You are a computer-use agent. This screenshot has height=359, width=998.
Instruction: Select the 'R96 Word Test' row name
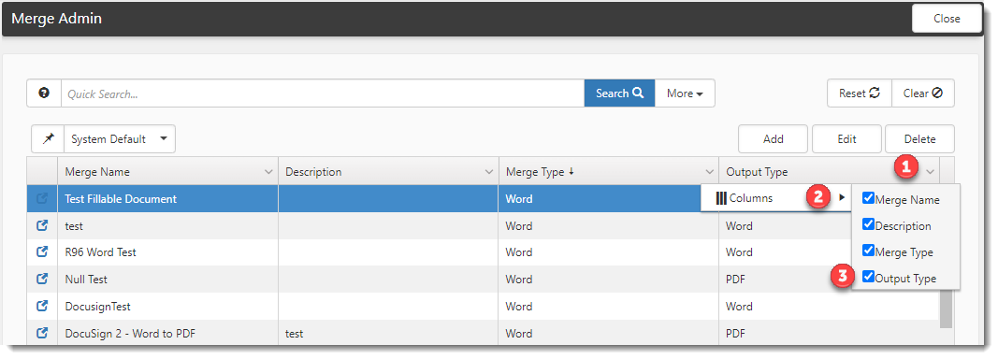[x=101, y=252]
